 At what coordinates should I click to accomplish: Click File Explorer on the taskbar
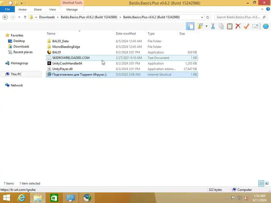coord(38,198)
